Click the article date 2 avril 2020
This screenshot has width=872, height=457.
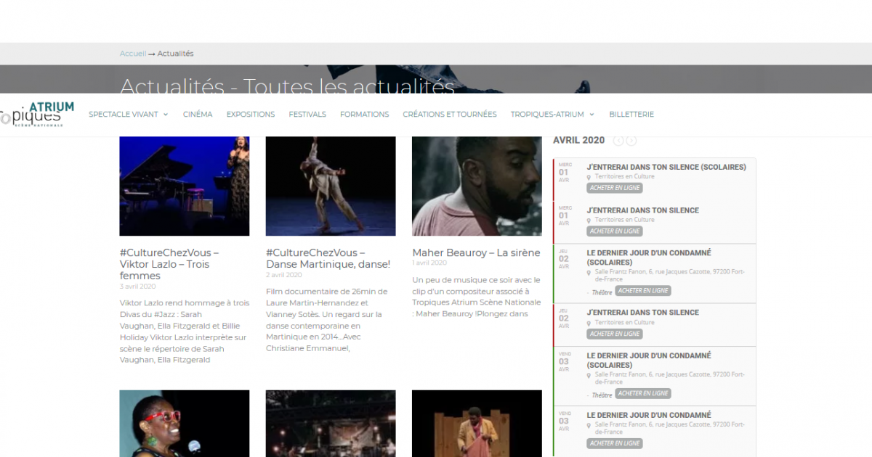[x=284, y=275]
